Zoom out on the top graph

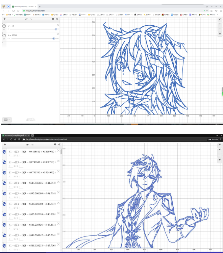click(x=220, y=28)
